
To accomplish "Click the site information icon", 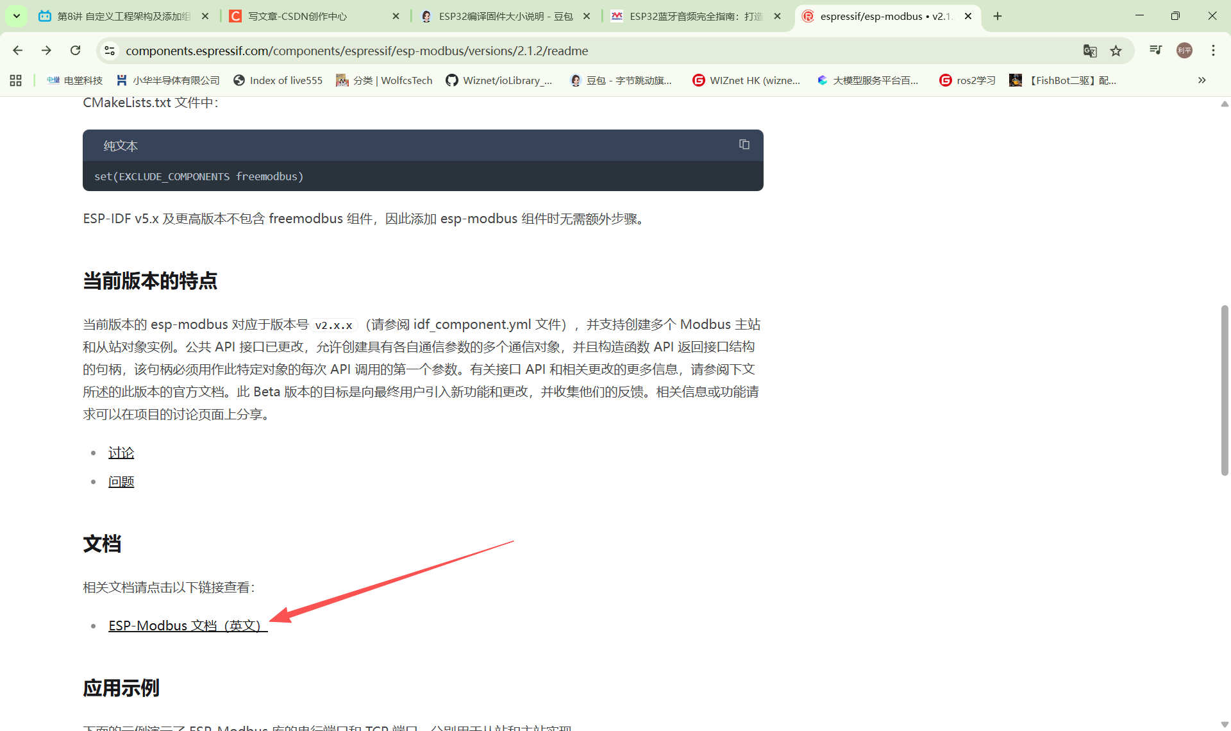I will tap(110, 51).
